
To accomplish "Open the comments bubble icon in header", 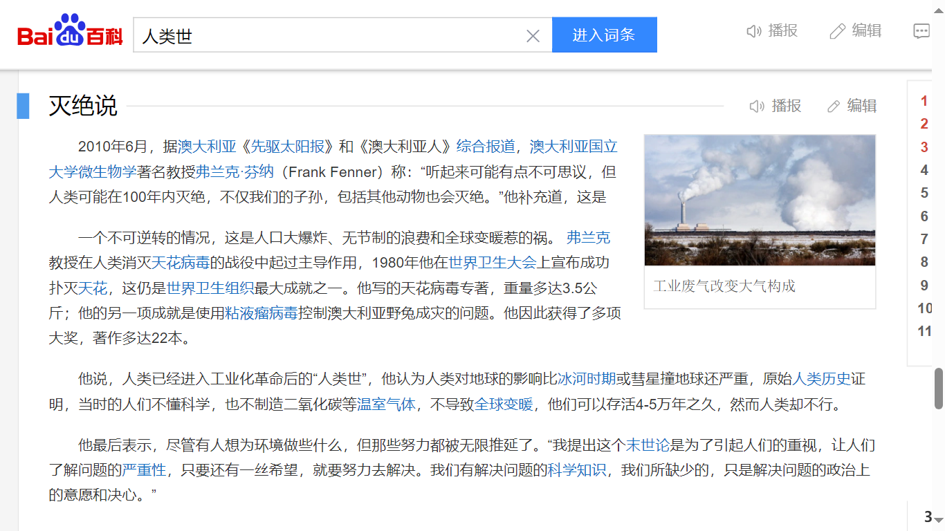I will tap(921, 31).
